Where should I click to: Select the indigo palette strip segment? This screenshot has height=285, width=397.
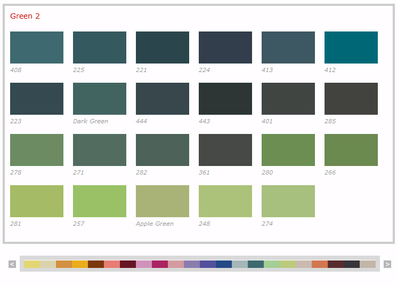(x=208, y=264)
